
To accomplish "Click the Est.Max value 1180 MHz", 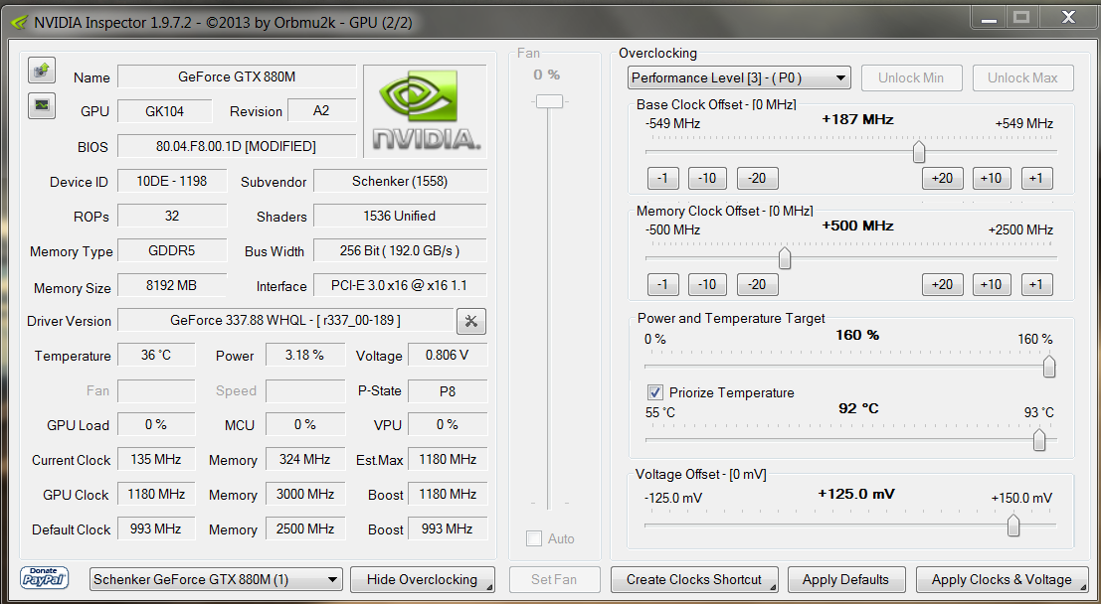I will [448, 460].
